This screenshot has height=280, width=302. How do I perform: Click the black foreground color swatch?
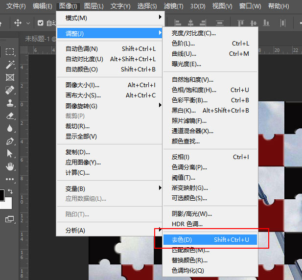click(x=1, y=196)
